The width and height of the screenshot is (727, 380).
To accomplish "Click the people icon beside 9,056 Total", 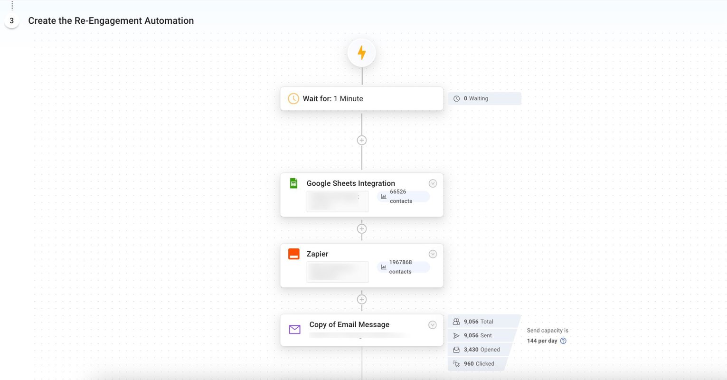I will point(456,322).
